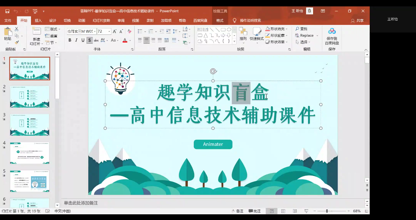Toggle the 备注 notes pane button
416x220 pixels.
238,211
